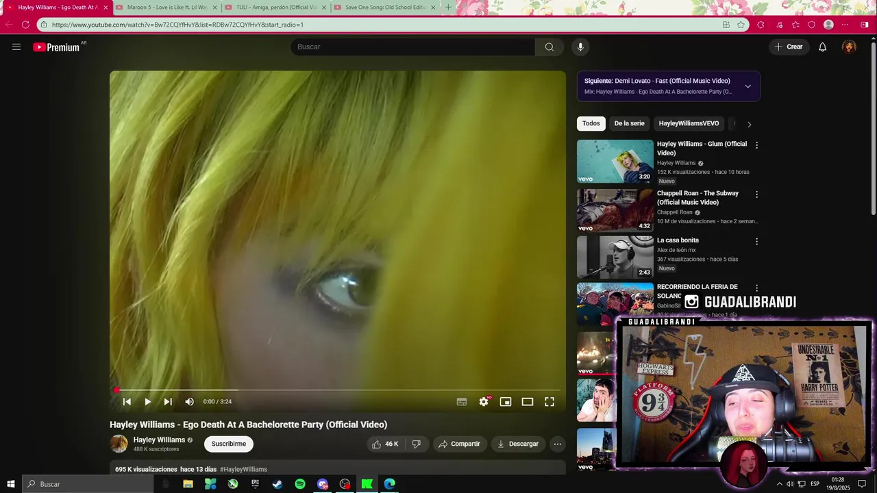Open more actions ellipsis below video

558,444
